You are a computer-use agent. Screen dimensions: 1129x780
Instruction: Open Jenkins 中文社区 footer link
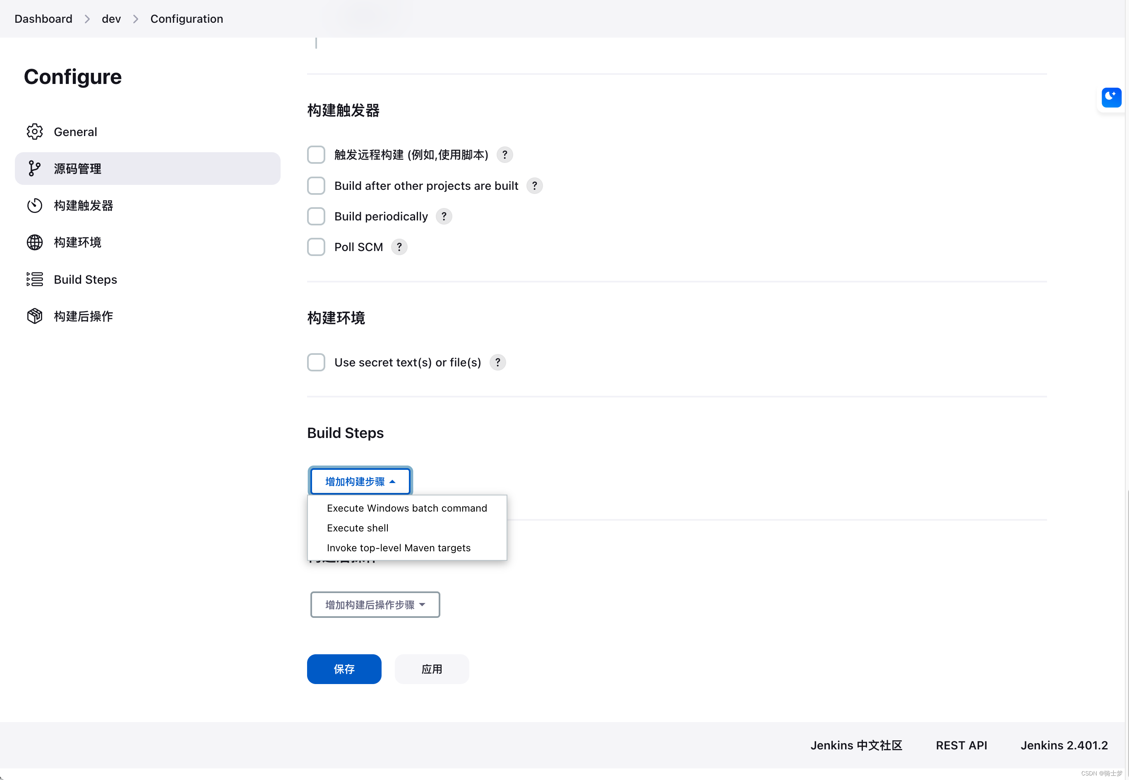pyautogui.click(x=856, y=746)
